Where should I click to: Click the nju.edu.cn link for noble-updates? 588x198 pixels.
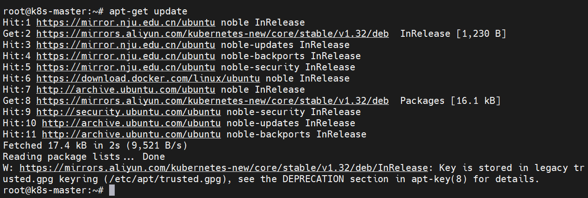pos(125,45)
